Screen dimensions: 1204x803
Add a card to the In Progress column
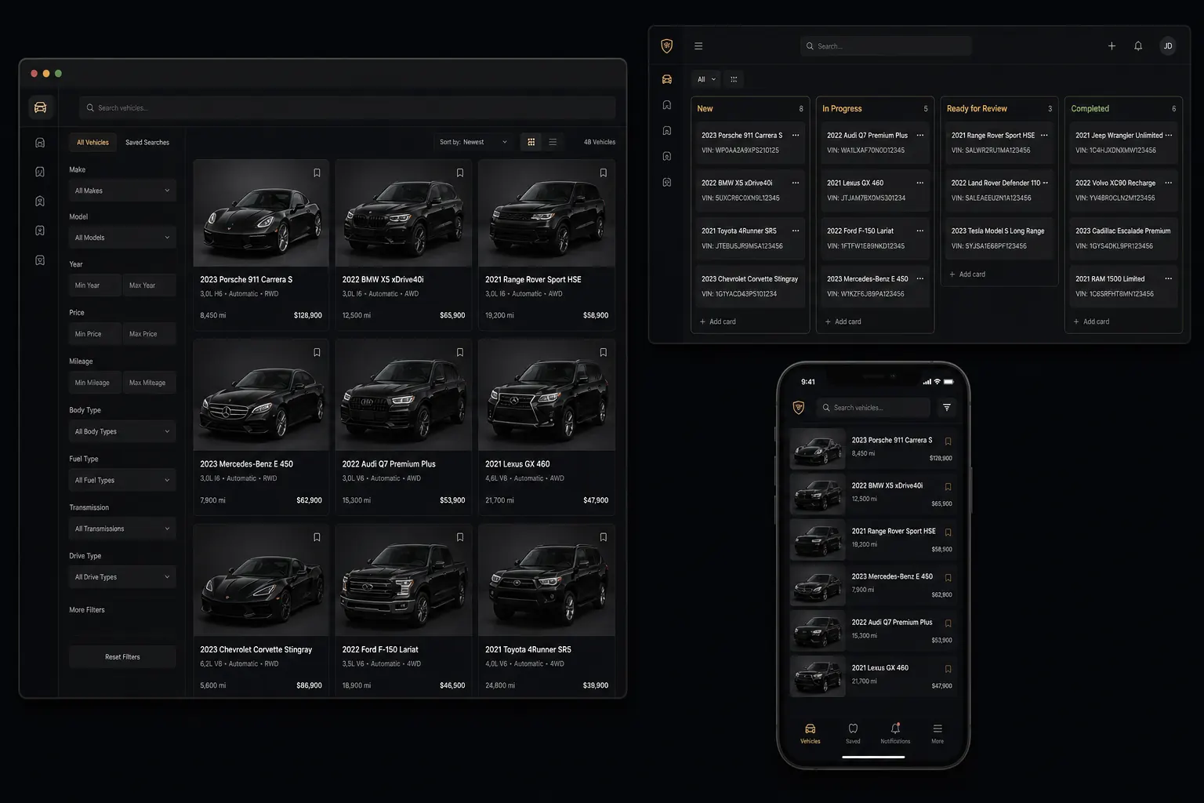[x=843, y=322]
